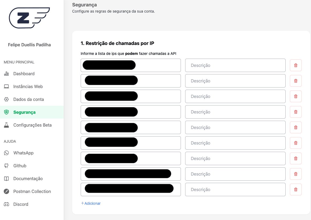Delete the seventh IP row with trash icon
Image resolution: width=311 pixels, height=220 pixels.
tap(296, 158)
